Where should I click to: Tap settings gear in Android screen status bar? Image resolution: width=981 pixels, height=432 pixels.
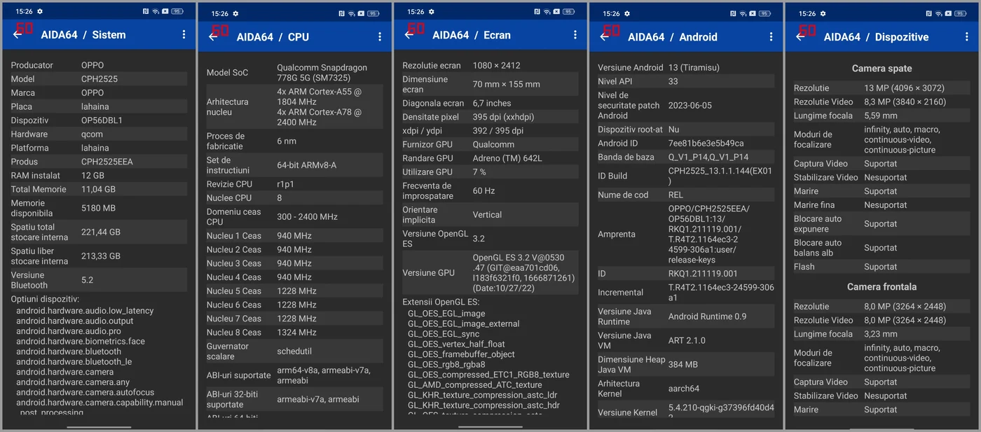point(626,13)
